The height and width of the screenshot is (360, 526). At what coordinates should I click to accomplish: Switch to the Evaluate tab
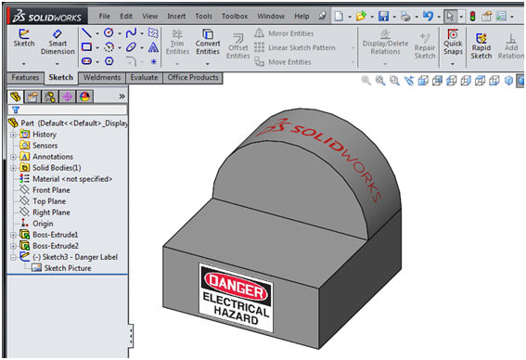click(x=144, y=78)
